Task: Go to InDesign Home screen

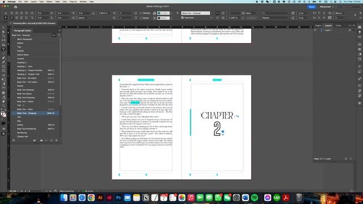Action: pyautogui.click(x=15, y=7)
